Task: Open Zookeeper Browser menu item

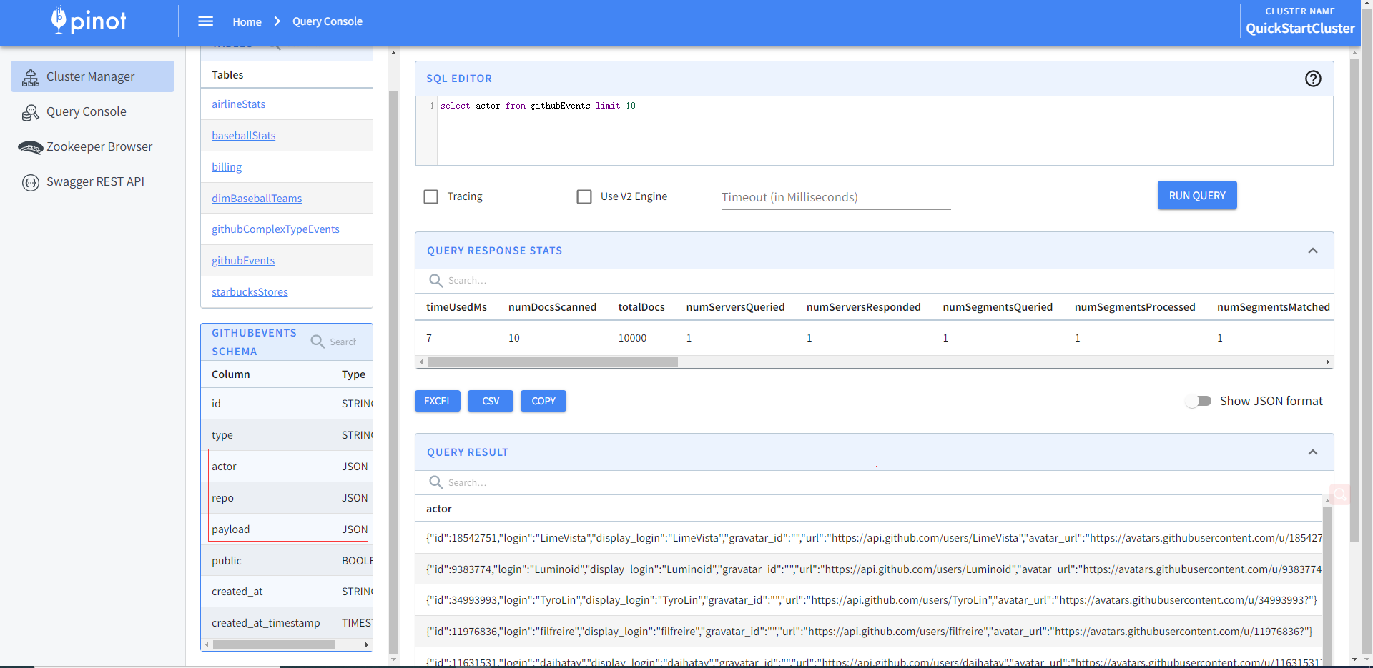Action: (92, 146)
